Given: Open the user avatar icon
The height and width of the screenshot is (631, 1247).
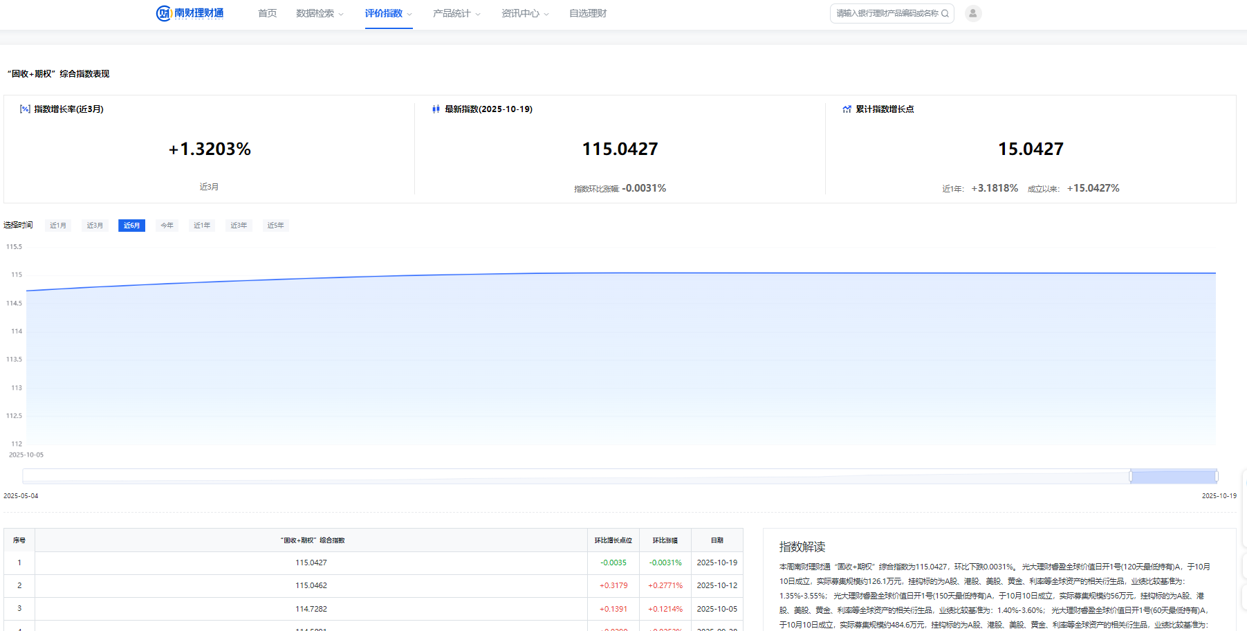Looking at the screenshot, I should 973,13.
